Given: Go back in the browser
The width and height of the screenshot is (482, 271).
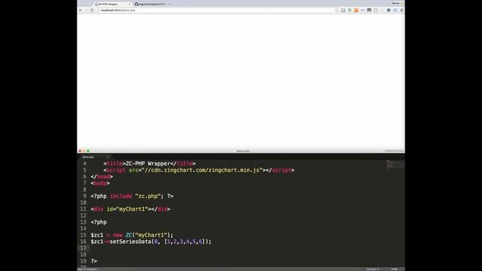Looking at the screenshot, I should [x=81, y=10].
